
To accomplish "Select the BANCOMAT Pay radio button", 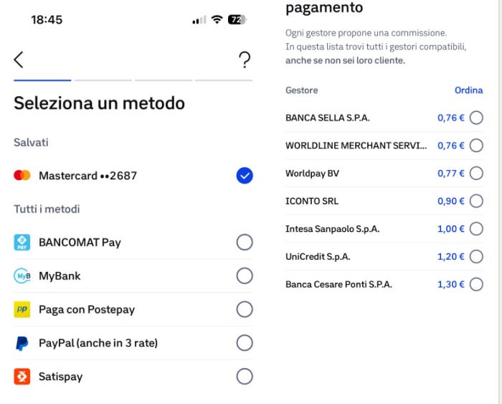I will [x=245, y=243].
